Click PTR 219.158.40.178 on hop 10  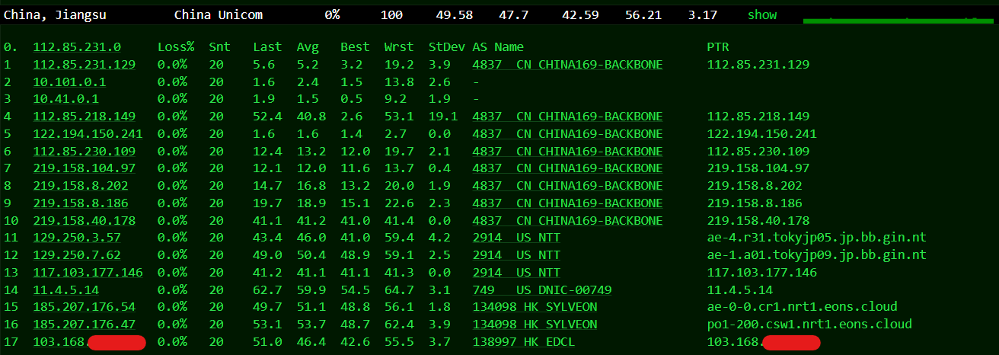(758, 220)
